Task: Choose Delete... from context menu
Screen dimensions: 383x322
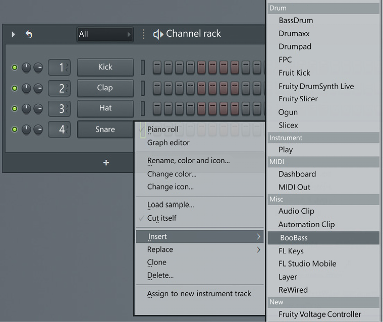Action: tap(200, 275)
